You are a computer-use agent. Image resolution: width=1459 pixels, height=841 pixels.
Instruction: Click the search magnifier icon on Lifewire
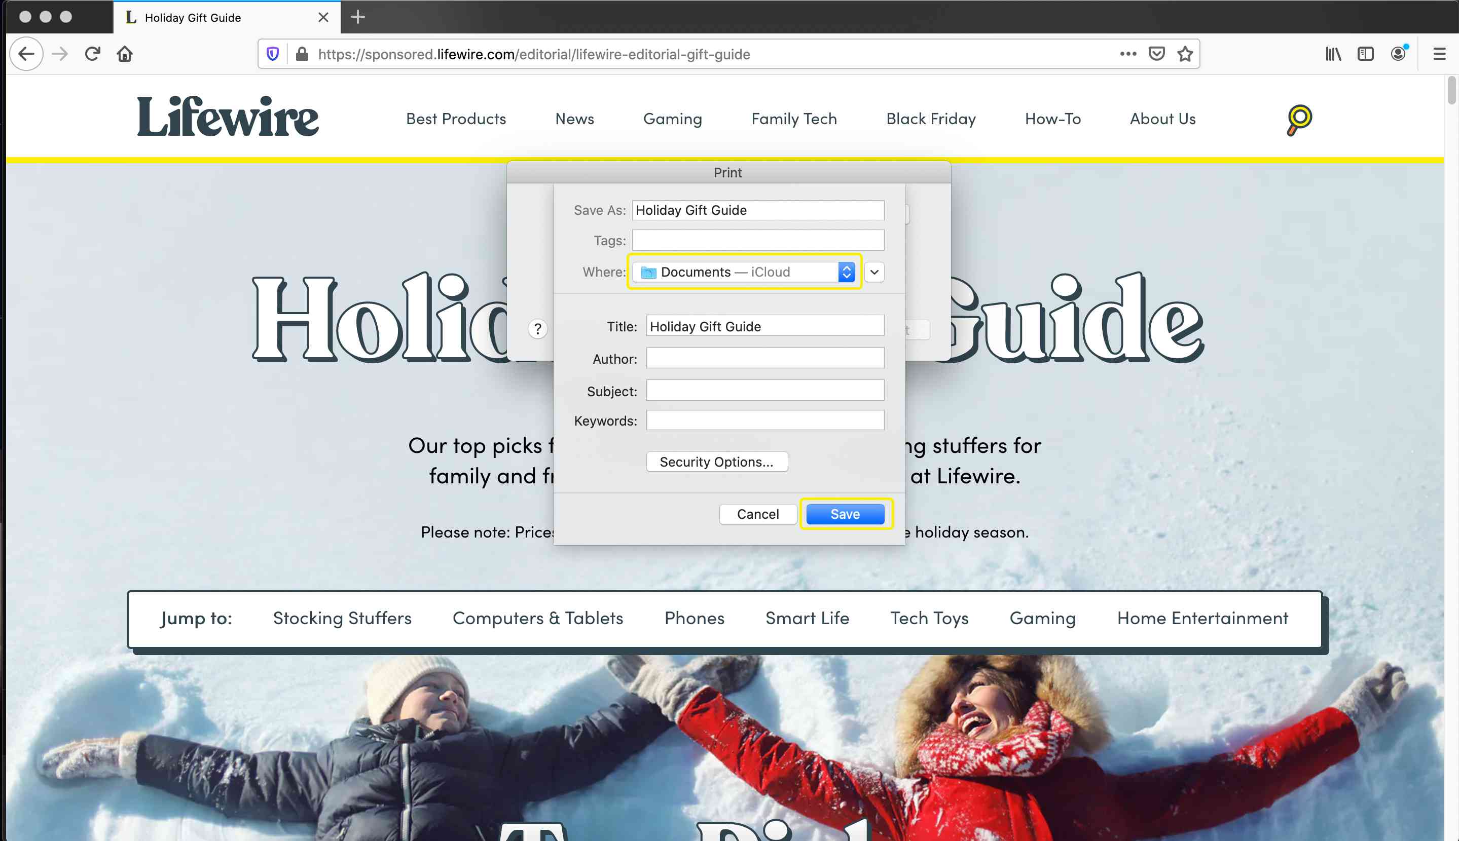click(1299, 118)
